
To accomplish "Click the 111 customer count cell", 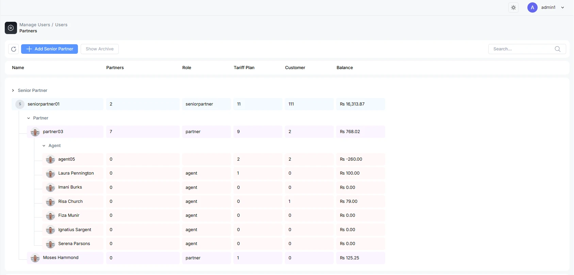I will pos(309,104).
